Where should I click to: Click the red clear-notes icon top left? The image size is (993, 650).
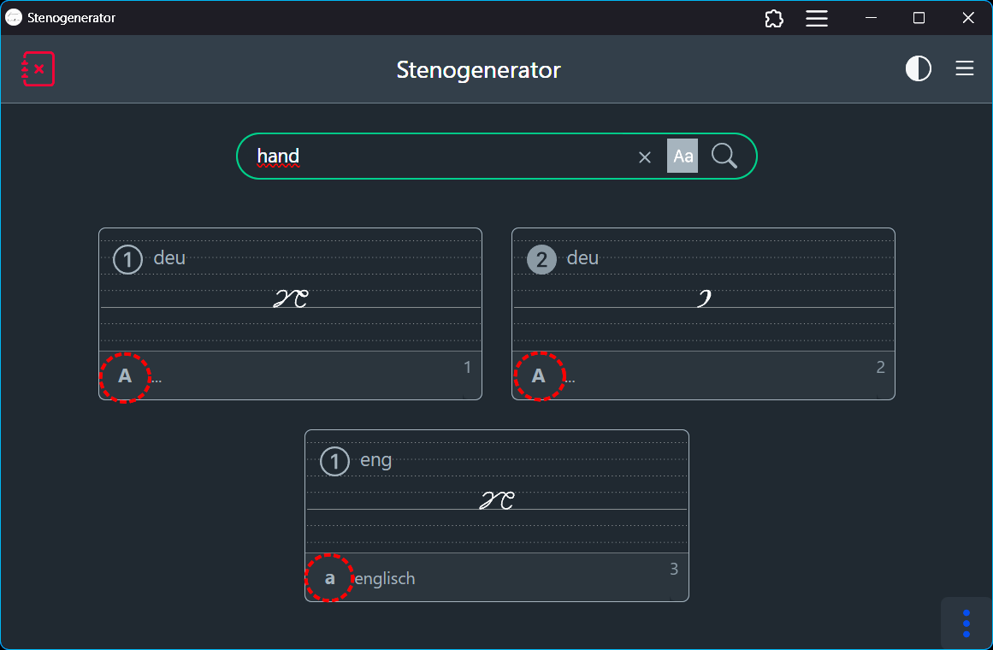(38, 69)
